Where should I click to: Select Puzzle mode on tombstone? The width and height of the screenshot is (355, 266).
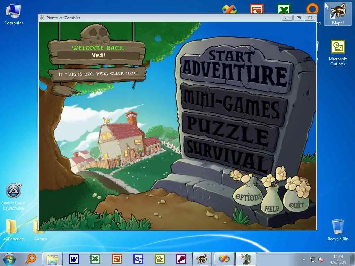(x=231, y=132)
